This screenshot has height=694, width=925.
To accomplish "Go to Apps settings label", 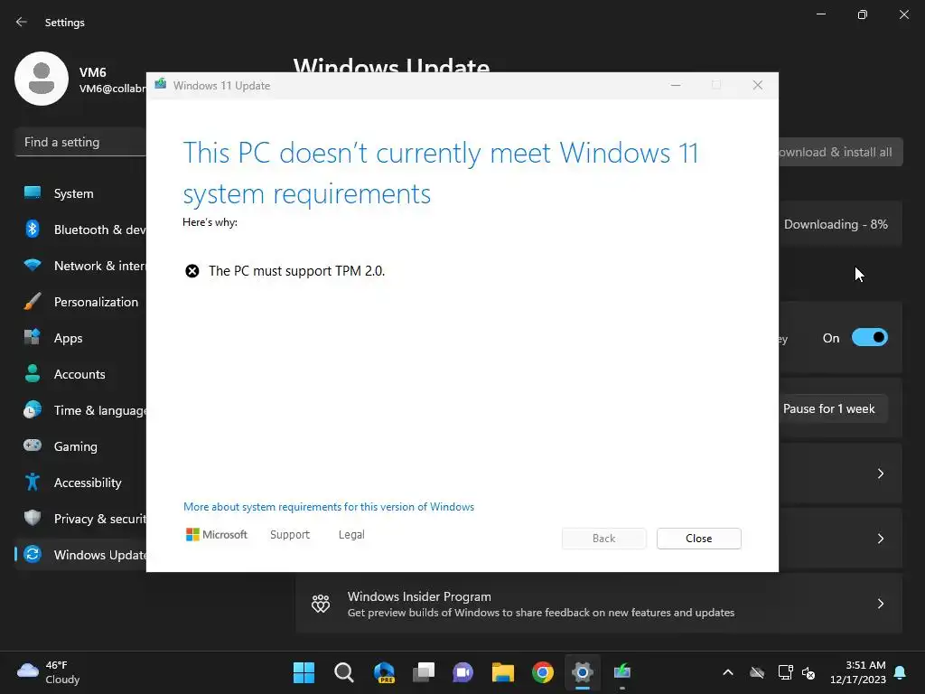I will pyautogui.click(x=69, y=338).
